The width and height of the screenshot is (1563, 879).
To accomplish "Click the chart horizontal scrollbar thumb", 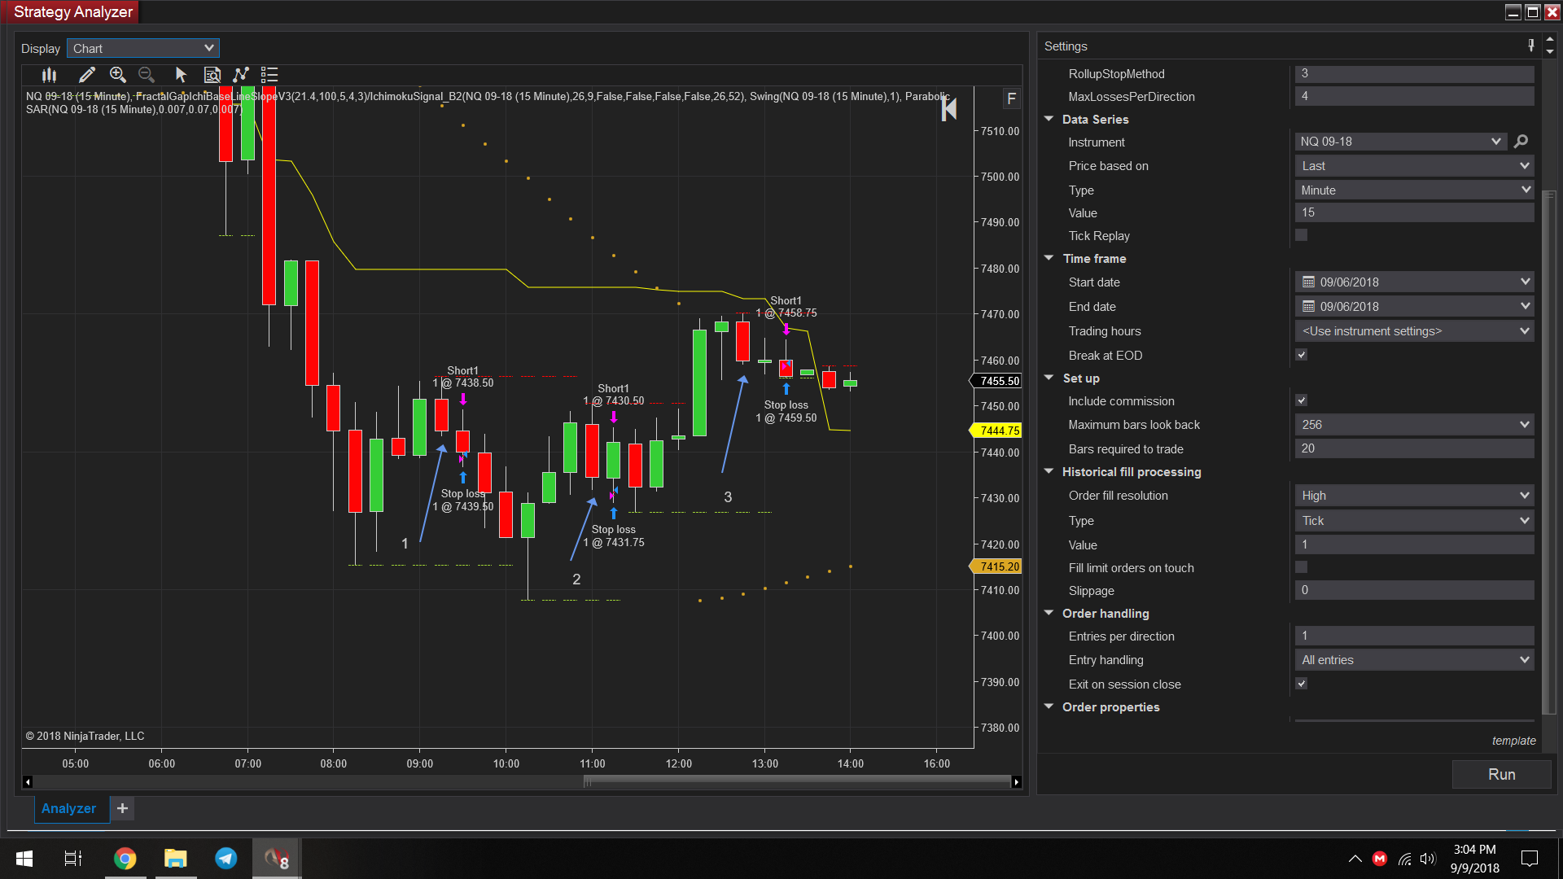I will pos(796,782).
